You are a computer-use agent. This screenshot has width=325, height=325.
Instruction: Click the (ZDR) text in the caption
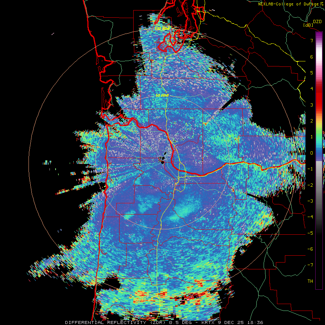coord(159,322)
